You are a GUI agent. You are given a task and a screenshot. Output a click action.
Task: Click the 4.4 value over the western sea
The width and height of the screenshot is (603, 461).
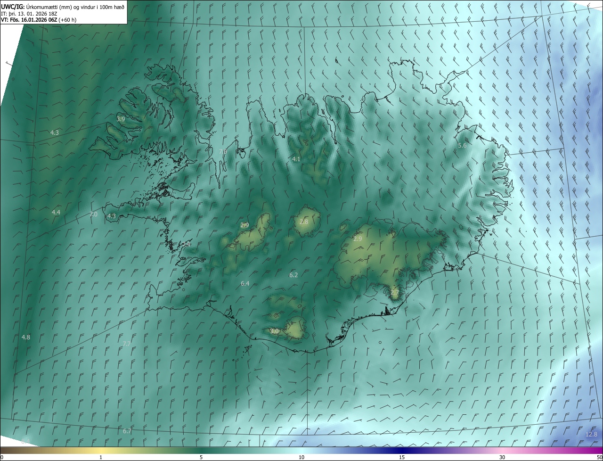coord(56,213)
